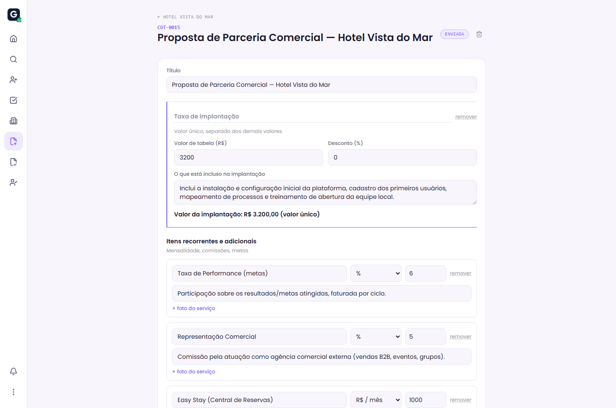Viewport: 616px width, 408px height.
Task: Open notifications bell icon
Action: (x=14, y=371)
